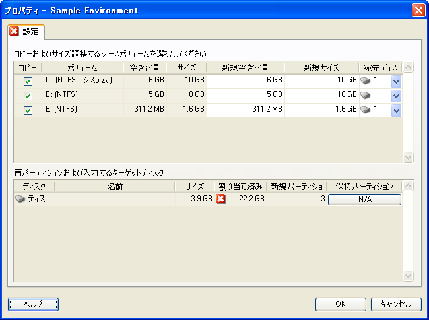Click the destination disk icon for D: volume
Screen dimensions: 429x320
tap(366, 95)
